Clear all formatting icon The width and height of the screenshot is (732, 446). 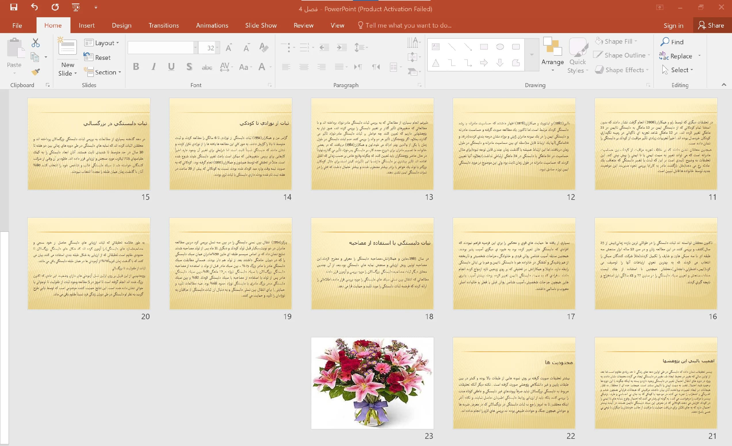(x=264, y=47)
